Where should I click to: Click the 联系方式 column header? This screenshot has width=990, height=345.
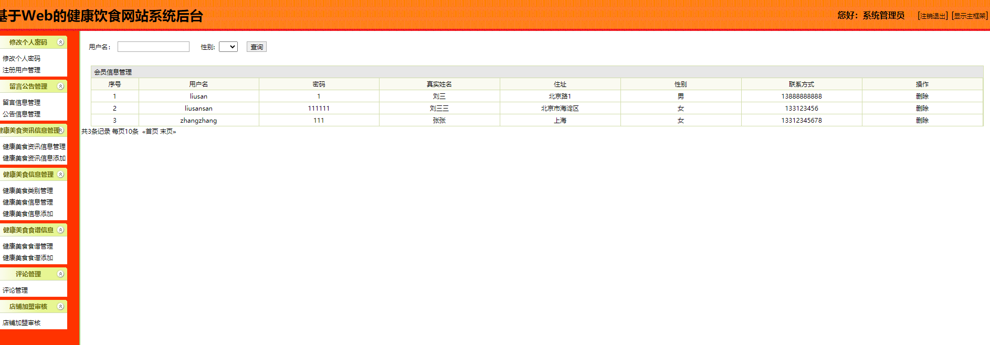pos(802,84)
